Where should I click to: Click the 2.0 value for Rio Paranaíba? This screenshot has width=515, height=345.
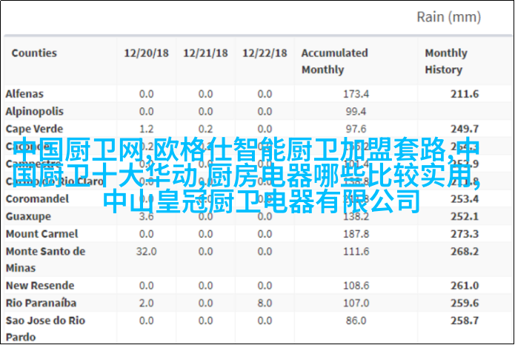click(x=146, y=303)
